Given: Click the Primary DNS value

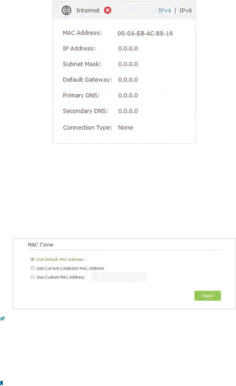Looking at the screenshot, I should [x=128, y=96].
